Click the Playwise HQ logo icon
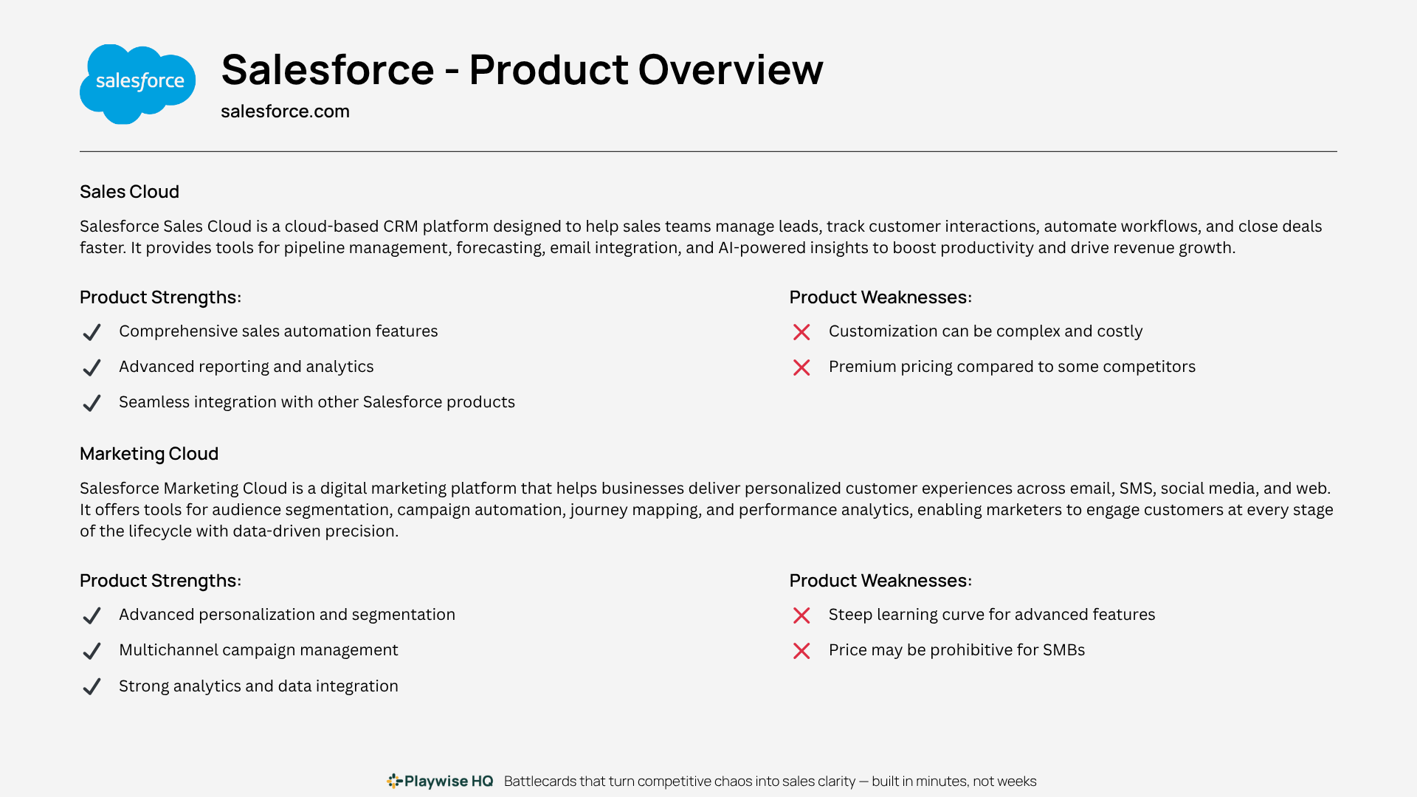The width and height of the screenshot is (1417, 797). (395, 781)
